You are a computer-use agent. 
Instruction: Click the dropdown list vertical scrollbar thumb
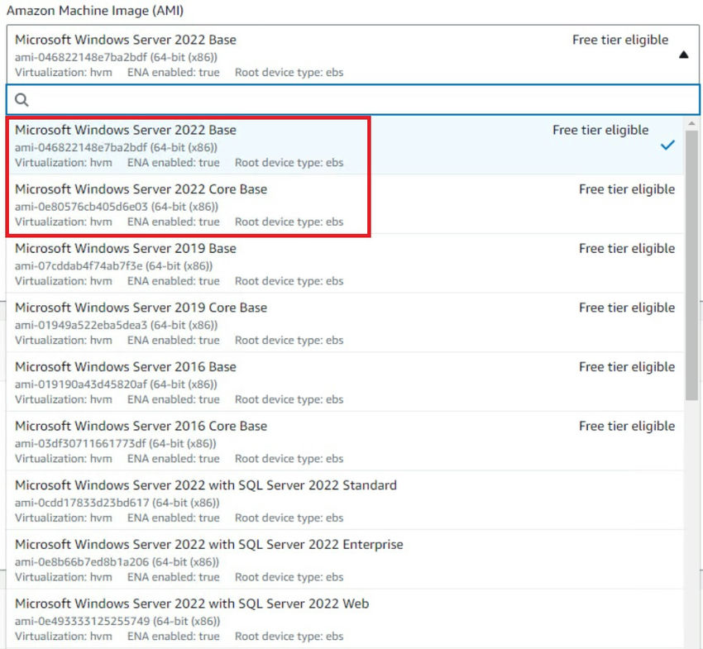691,265
